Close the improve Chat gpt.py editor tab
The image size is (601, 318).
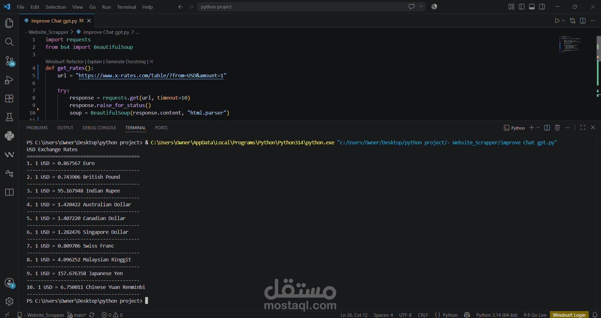pyautogui.click(x=89, y=21)
